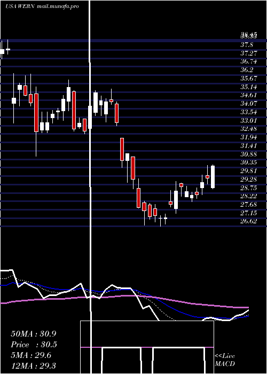
Task: Click the 31.94 price axis label
Action: [249, 137]
